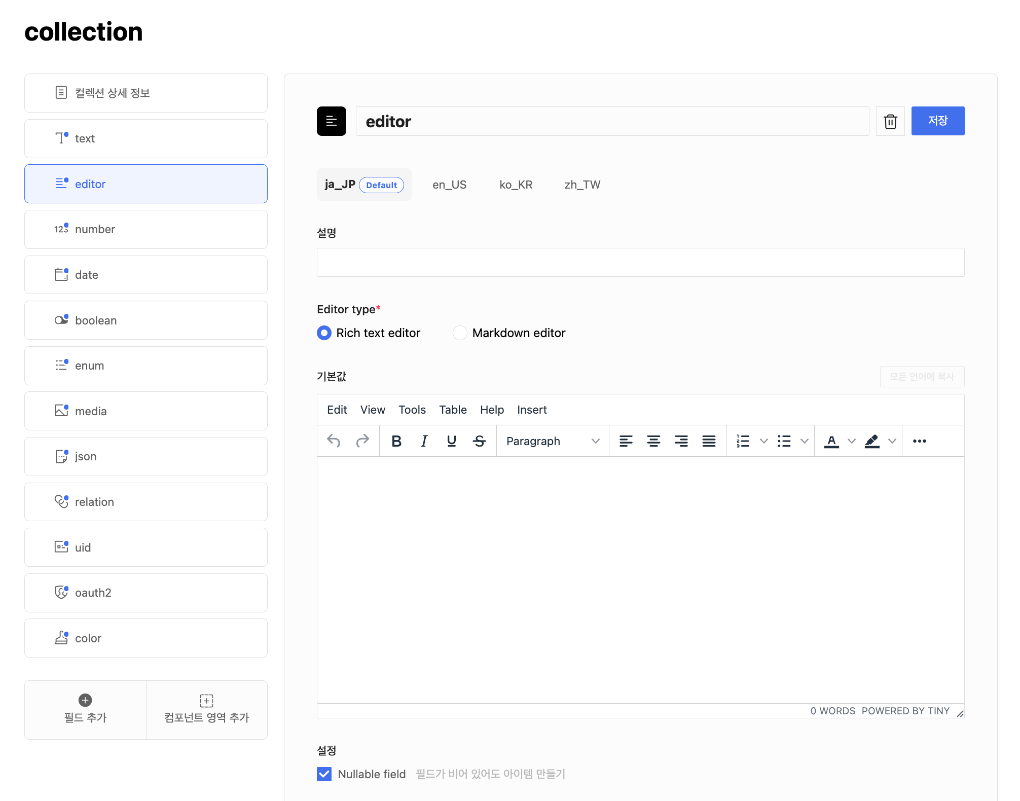This screenshot has height=801, width=1020.
Task: Open the enum field in sidebar
Action: (x=146, y=366)
